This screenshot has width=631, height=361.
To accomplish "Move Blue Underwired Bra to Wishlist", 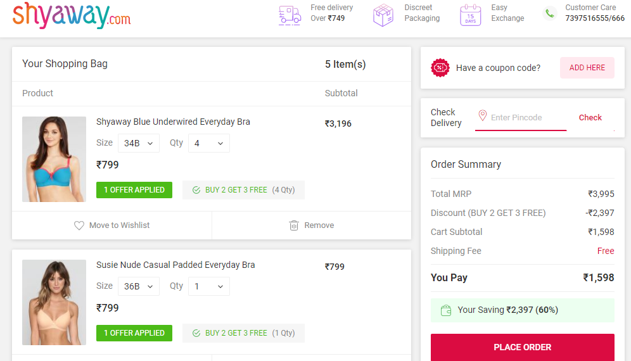I will (x=112, y=225).
